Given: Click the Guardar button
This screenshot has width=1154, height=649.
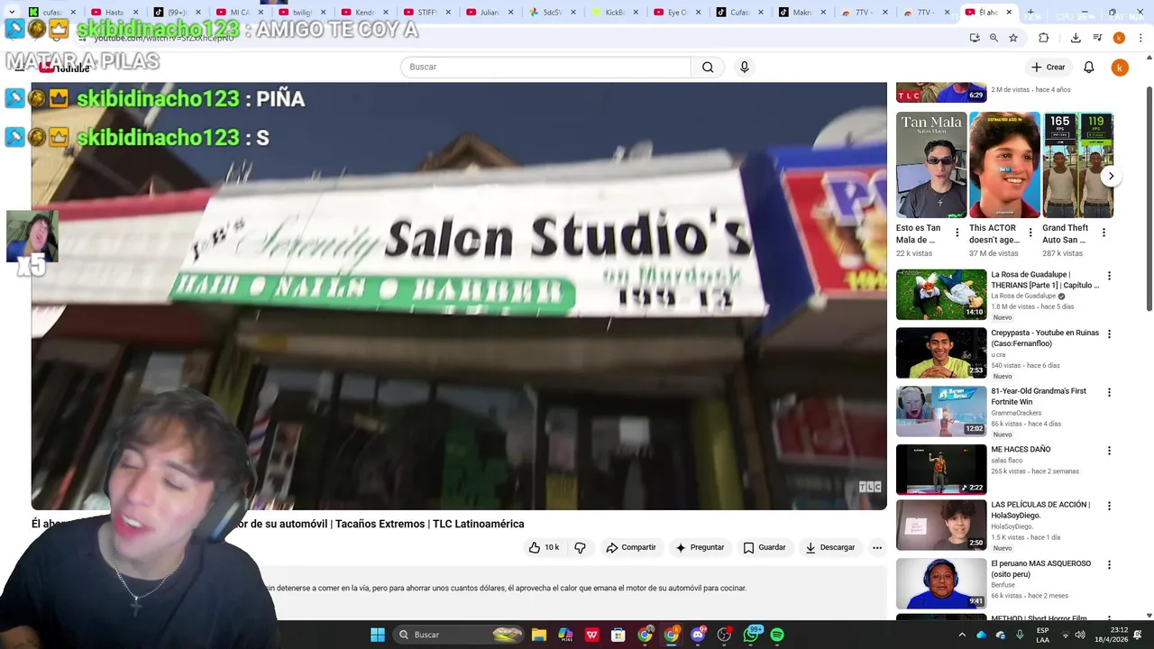Looking at the screenshot, I should [x=765, y=547].
